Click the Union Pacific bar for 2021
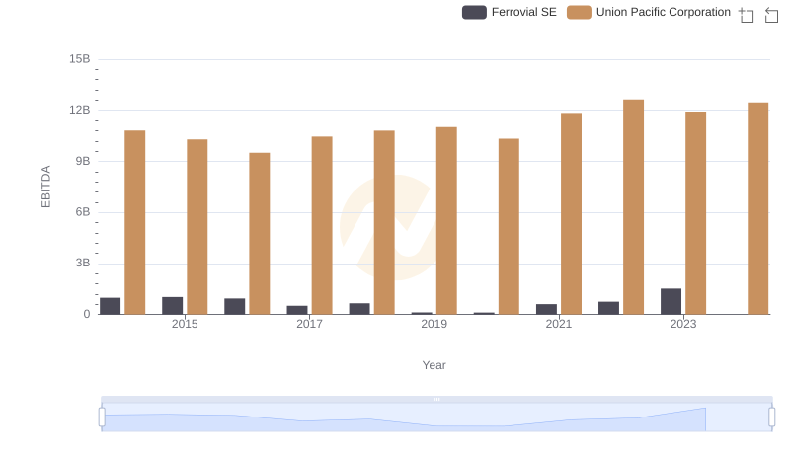 click(572, 214)
